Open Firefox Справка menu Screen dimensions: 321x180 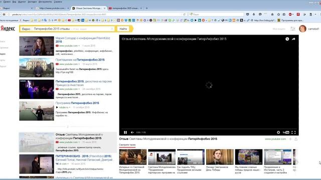(58, 1)
